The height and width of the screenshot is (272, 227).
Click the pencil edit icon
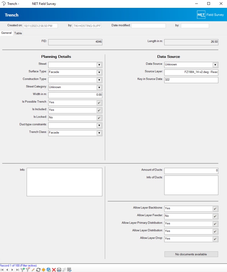[x=33, y=270]
